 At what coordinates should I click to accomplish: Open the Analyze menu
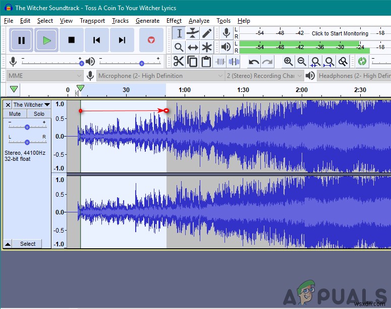click(199, 21)
